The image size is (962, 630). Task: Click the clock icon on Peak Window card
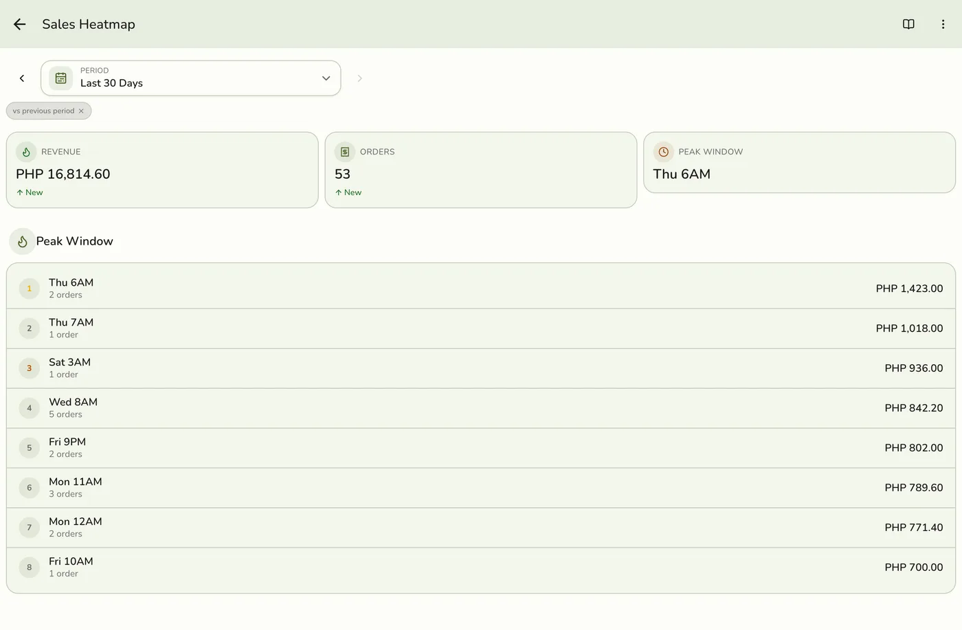coord(664,152)
